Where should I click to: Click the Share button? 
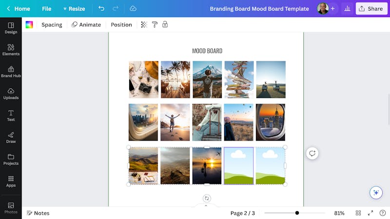371,9
